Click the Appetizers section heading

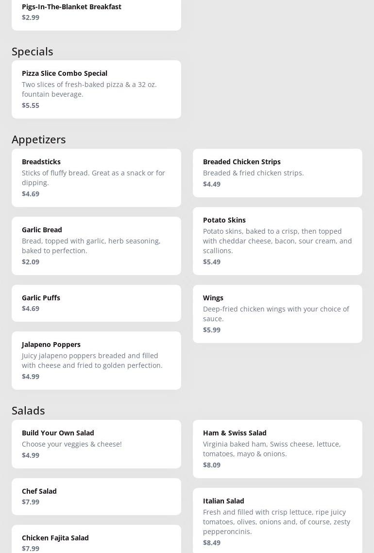[x=39, y=139]
